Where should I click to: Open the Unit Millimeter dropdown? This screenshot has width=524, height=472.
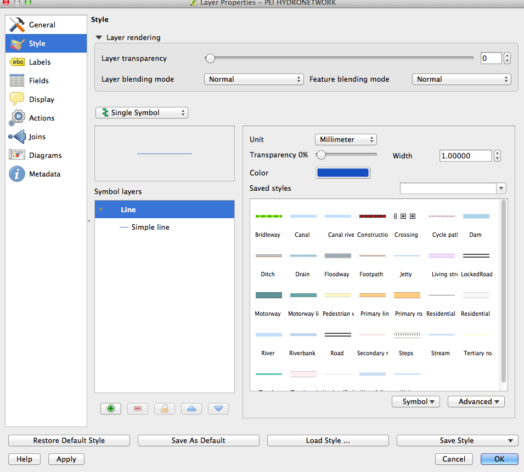(345, 139)
